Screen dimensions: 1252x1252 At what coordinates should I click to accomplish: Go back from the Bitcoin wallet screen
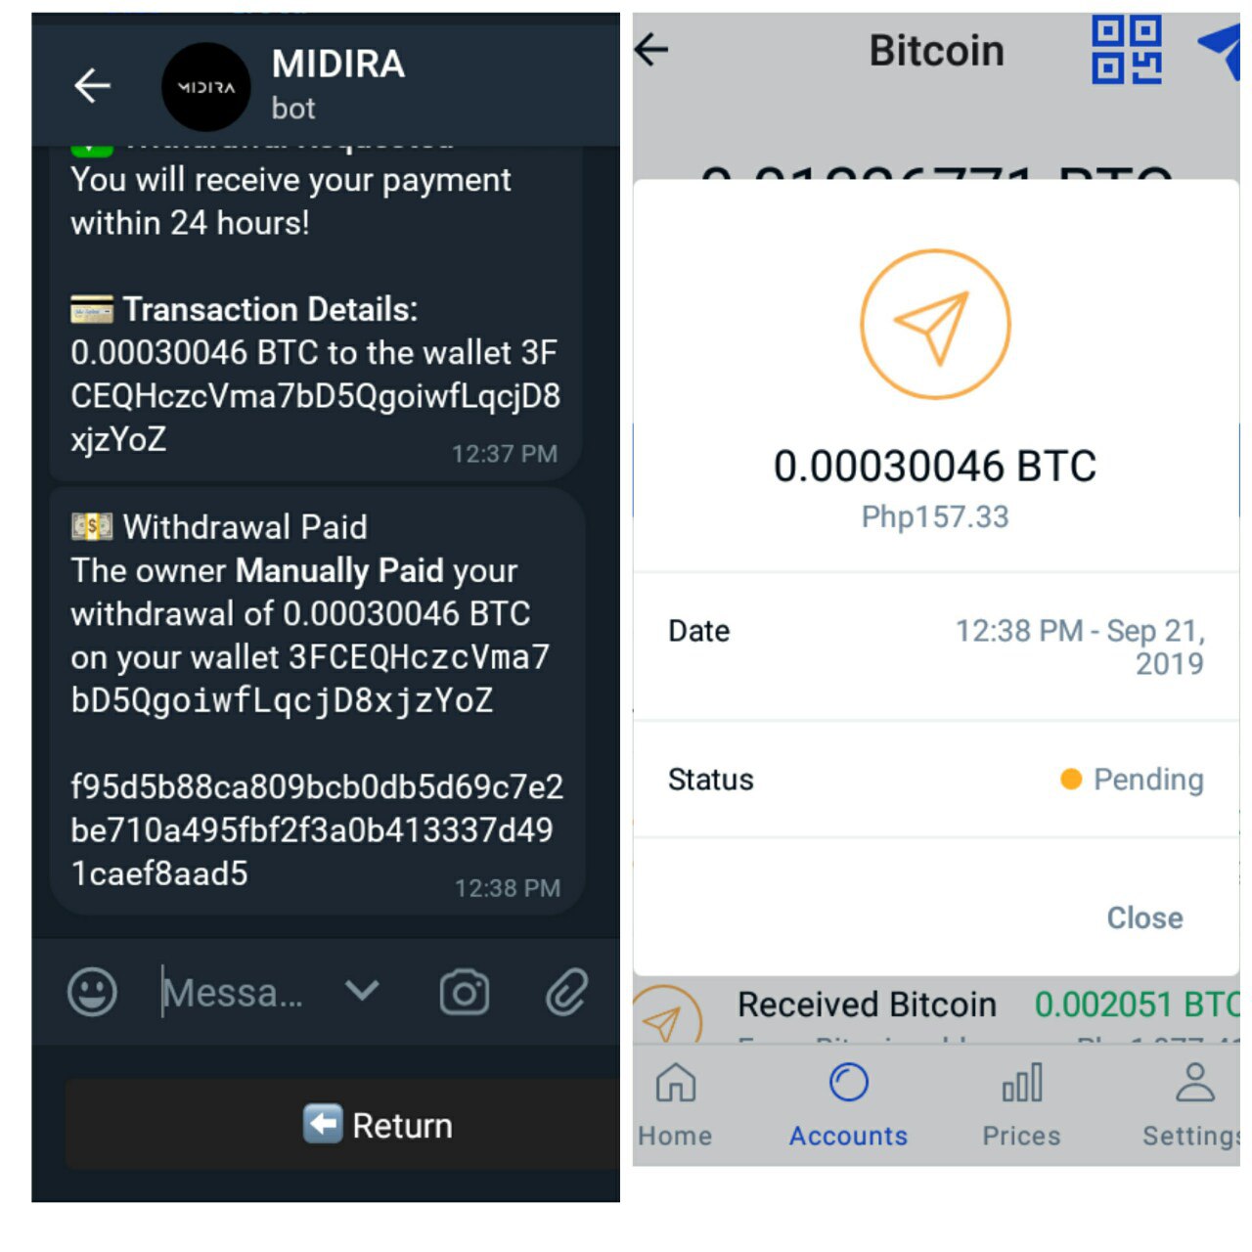(651, 49)
